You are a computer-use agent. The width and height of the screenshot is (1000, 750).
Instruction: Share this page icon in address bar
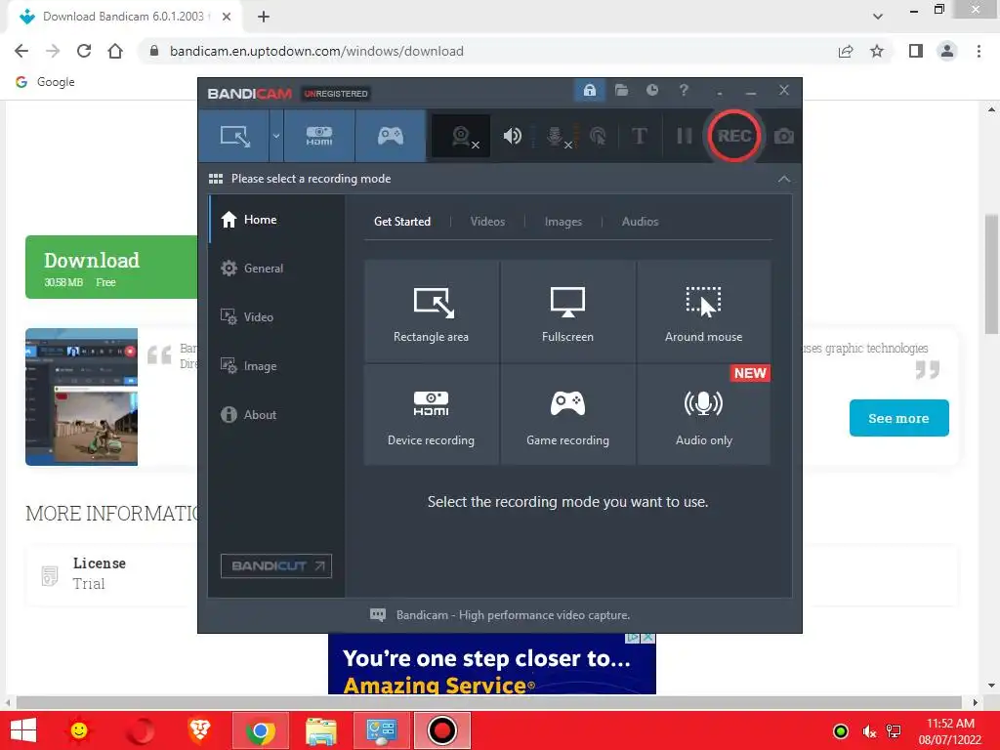tap(846, 51)
